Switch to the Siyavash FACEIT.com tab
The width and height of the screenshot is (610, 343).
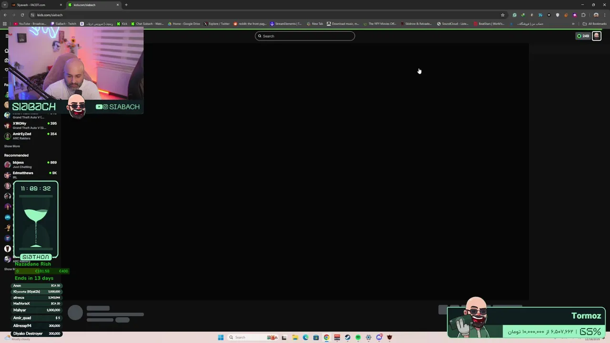point(37,5)
